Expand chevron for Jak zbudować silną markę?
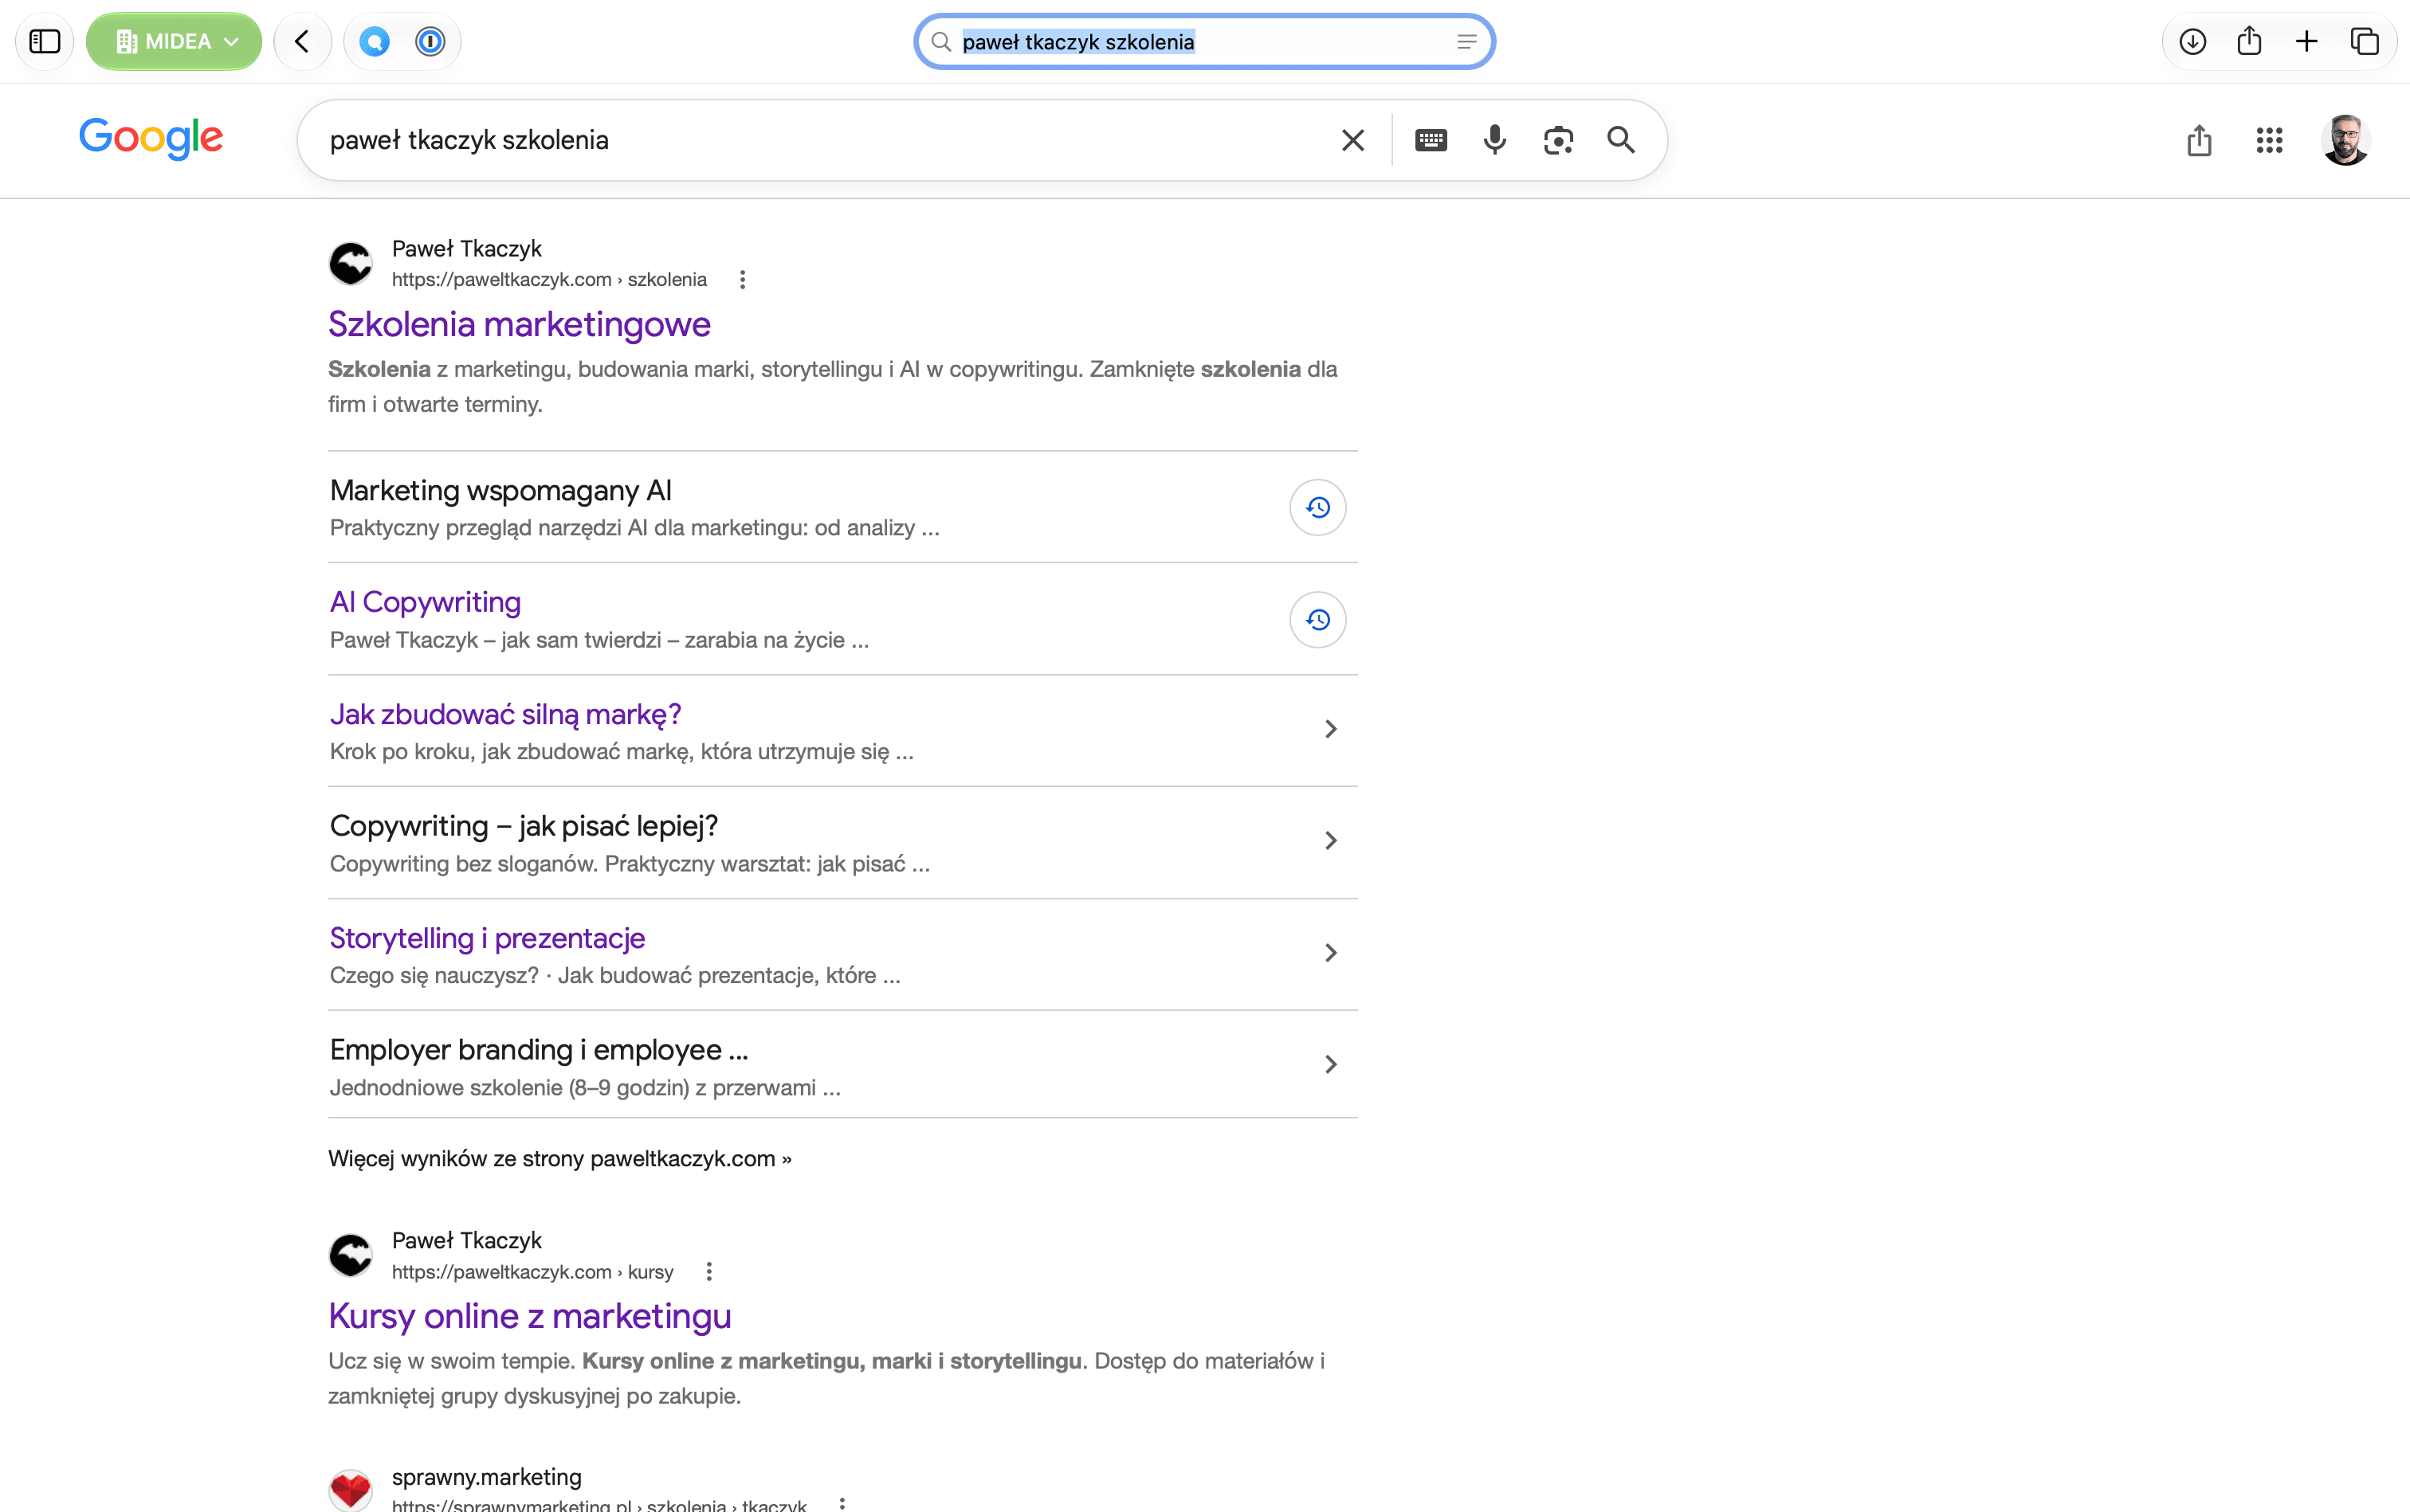Screen dimensions: 2410x1512 (x=1331, y=729)
